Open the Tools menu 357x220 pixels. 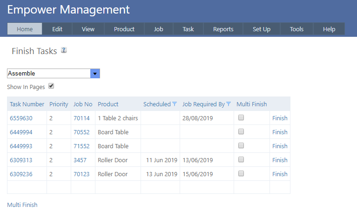pyautogui.click(x=296, y=29)
